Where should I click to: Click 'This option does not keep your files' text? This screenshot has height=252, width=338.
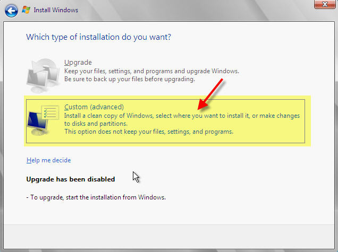pos(149,132)
